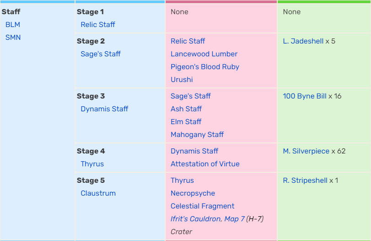Click the L. Jadeshell currency link
Viewport: 371px width, 241px height.
303,41
